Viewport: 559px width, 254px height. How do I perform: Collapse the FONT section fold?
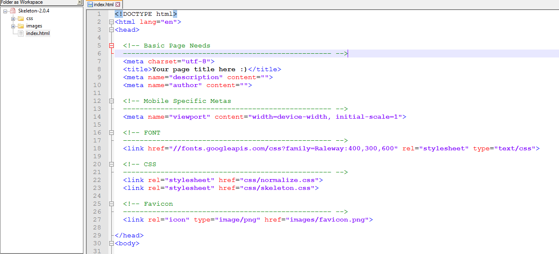pyautogui.click(x=111, y=132)
